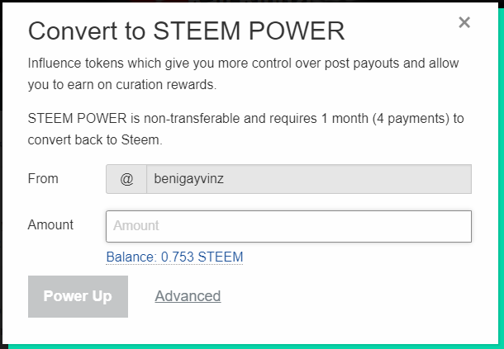Click the word "Balance:" under Amount
Screen dimensions: 504x349
pos(132,257)
